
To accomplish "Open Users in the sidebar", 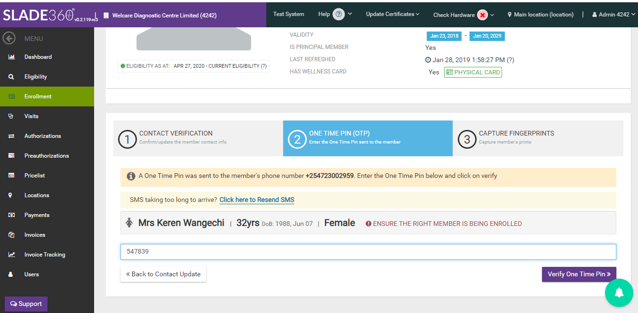I will [x=47, y=274].
